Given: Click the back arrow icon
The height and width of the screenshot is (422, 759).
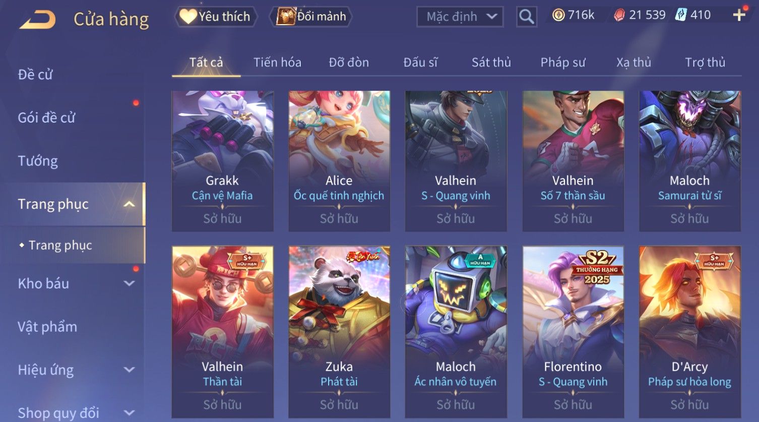Looking at the screenshot, I should [37, 20].
